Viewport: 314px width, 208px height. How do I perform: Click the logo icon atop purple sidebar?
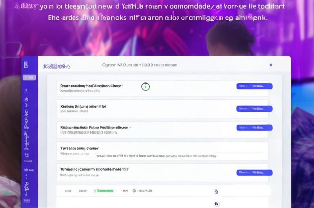tap(26, 65)
